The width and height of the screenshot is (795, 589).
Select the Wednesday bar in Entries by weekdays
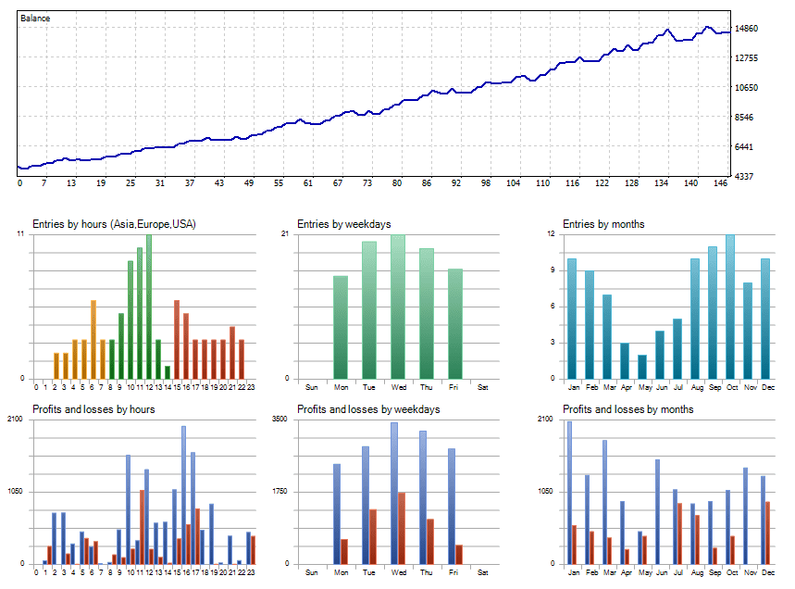point(398,307)
